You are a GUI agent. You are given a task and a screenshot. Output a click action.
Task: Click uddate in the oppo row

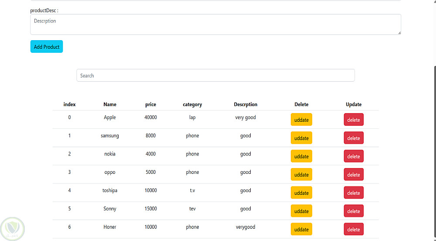pyautogui.click(x=301, y=175)
